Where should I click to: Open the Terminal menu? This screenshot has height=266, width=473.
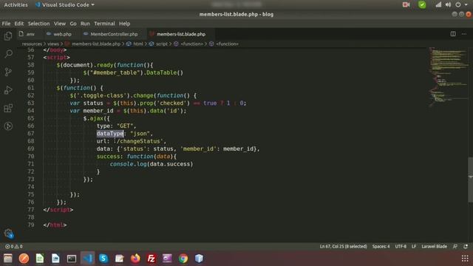click(104, 24)
